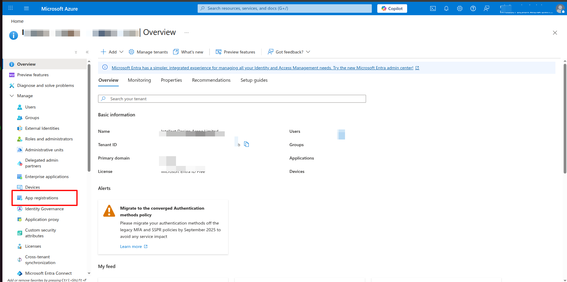Viewport: 567px width, 282px height.
Task: Switch to the Monitoring tab
Action: tap(139, 80)
